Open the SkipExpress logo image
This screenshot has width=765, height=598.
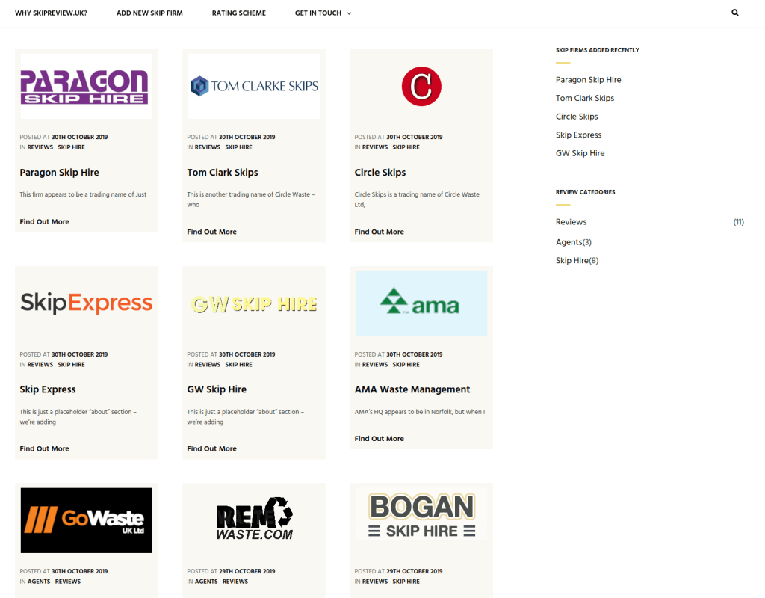tap(86, 303)
